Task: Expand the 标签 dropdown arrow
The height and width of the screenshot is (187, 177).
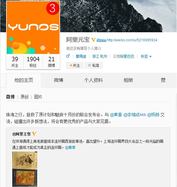Action: click(x=151, y=56)
